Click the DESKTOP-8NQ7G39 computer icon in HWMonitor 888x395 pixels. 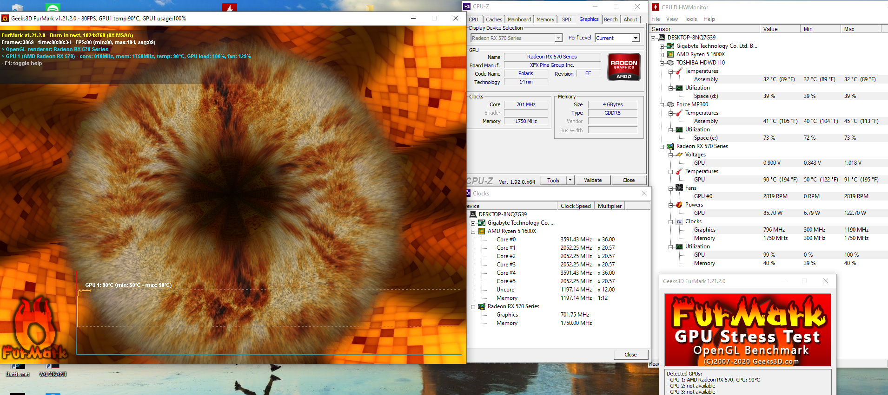point(662,38)
